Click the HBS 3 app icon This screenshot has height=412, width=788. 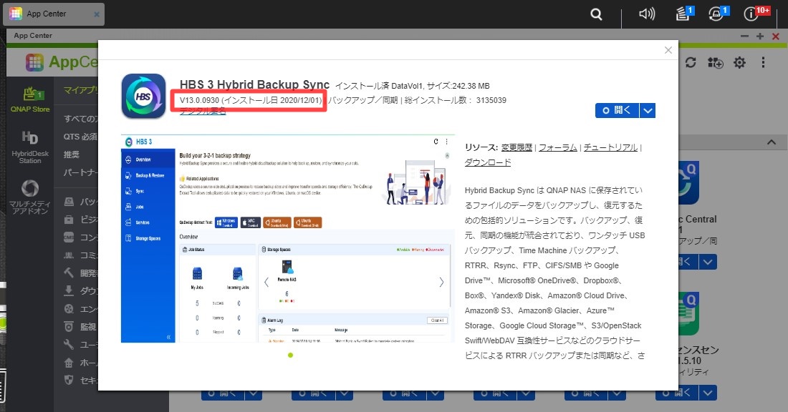pos(144,96)
